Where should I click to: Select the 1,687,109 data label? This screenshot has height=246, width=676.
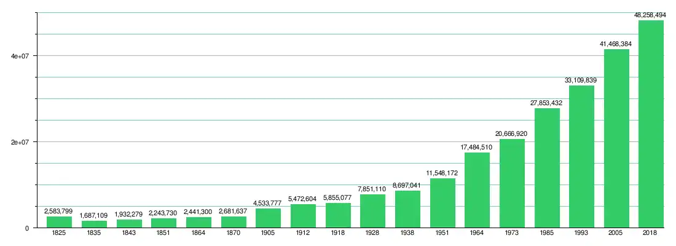click(94, 215)
